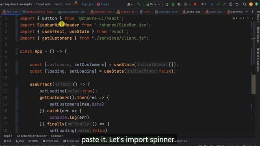Click SidebarWithHeader in bottom breadcrumb
Image resolution: width=260 pixels, height=146 pixels.
(x=32, y=136)
